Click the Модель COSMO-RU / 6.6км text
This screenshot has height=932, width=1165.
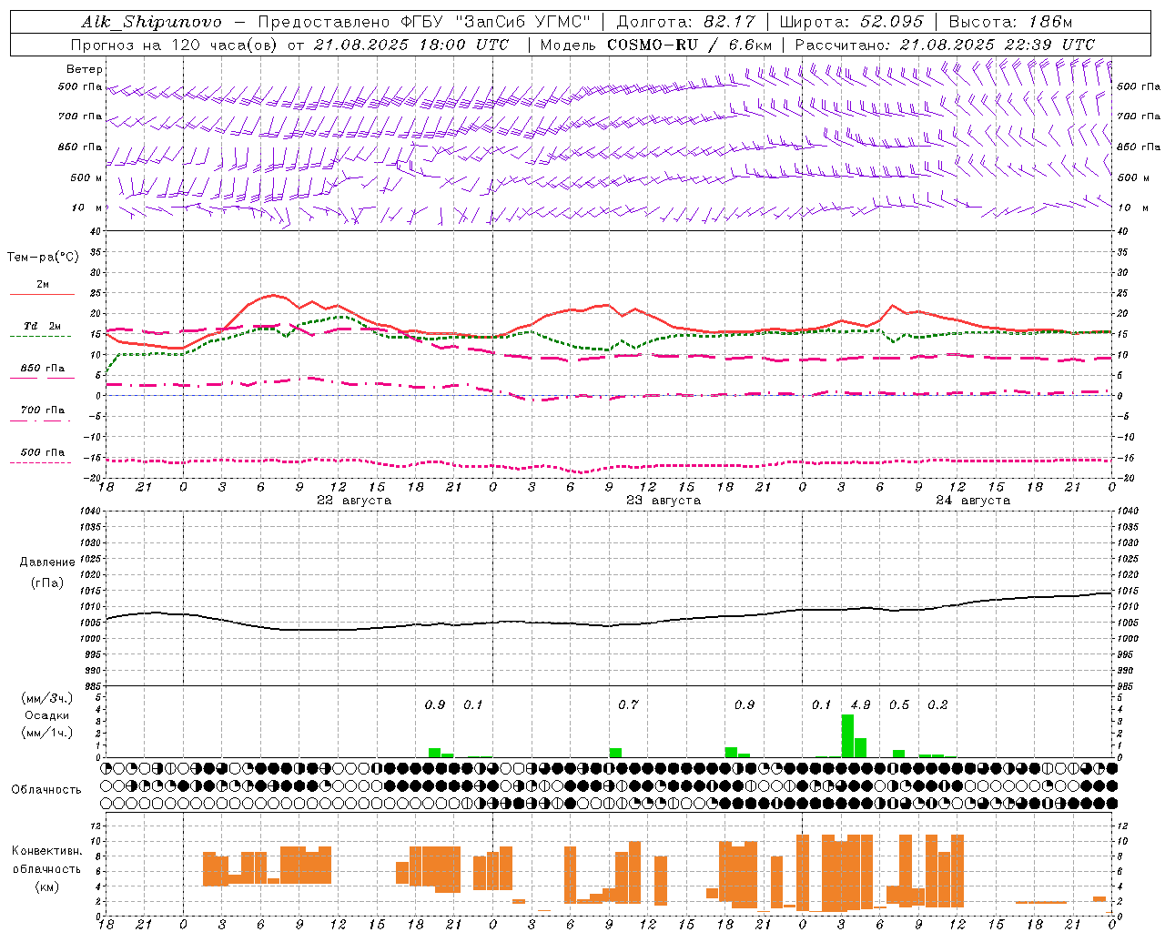tap(656, 45)
